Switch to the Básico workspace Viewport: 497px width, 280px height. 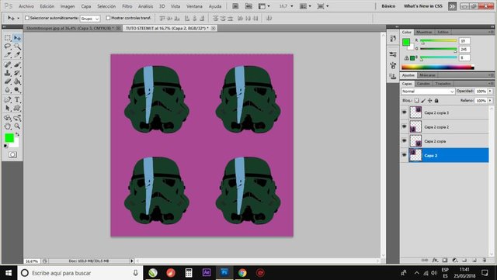388,6
